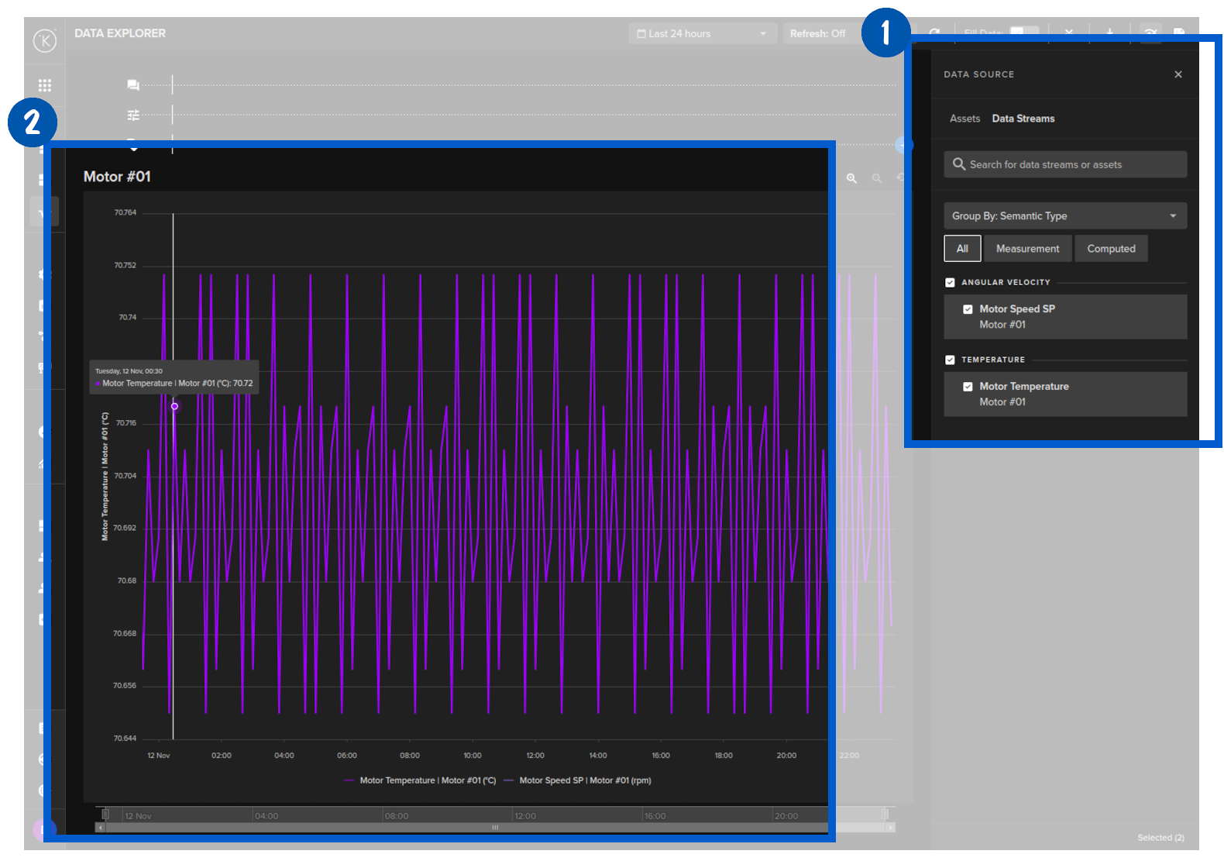Filter by Computed button
1224x868 pixels.
[x=1111, y=249]
